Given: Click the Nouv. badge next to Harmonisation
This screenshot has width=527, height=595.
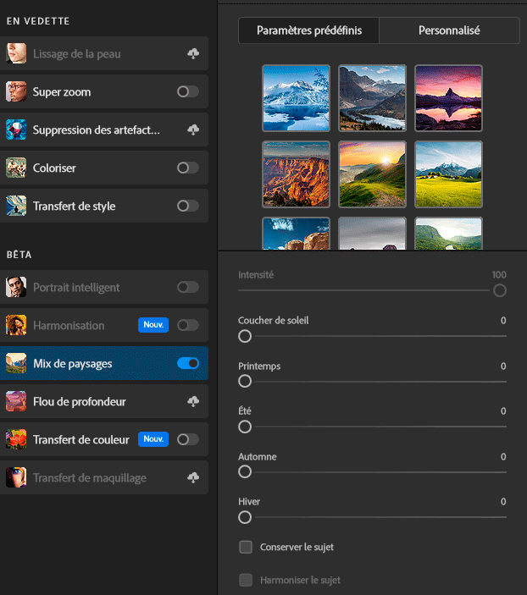Looking at the screenshot, I should [153, 325].
